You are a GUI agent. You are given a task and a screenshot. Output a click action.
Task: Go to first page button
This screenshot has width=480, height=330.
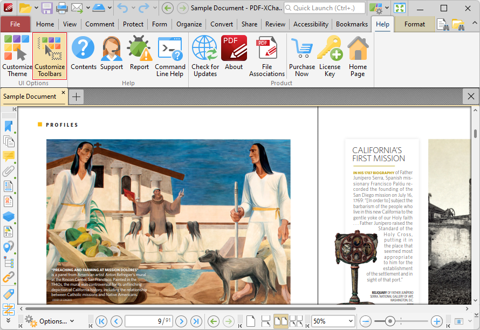[101, 321]
